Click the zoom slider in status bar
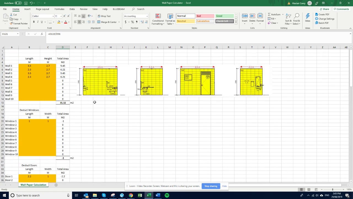 coord(332,189)
